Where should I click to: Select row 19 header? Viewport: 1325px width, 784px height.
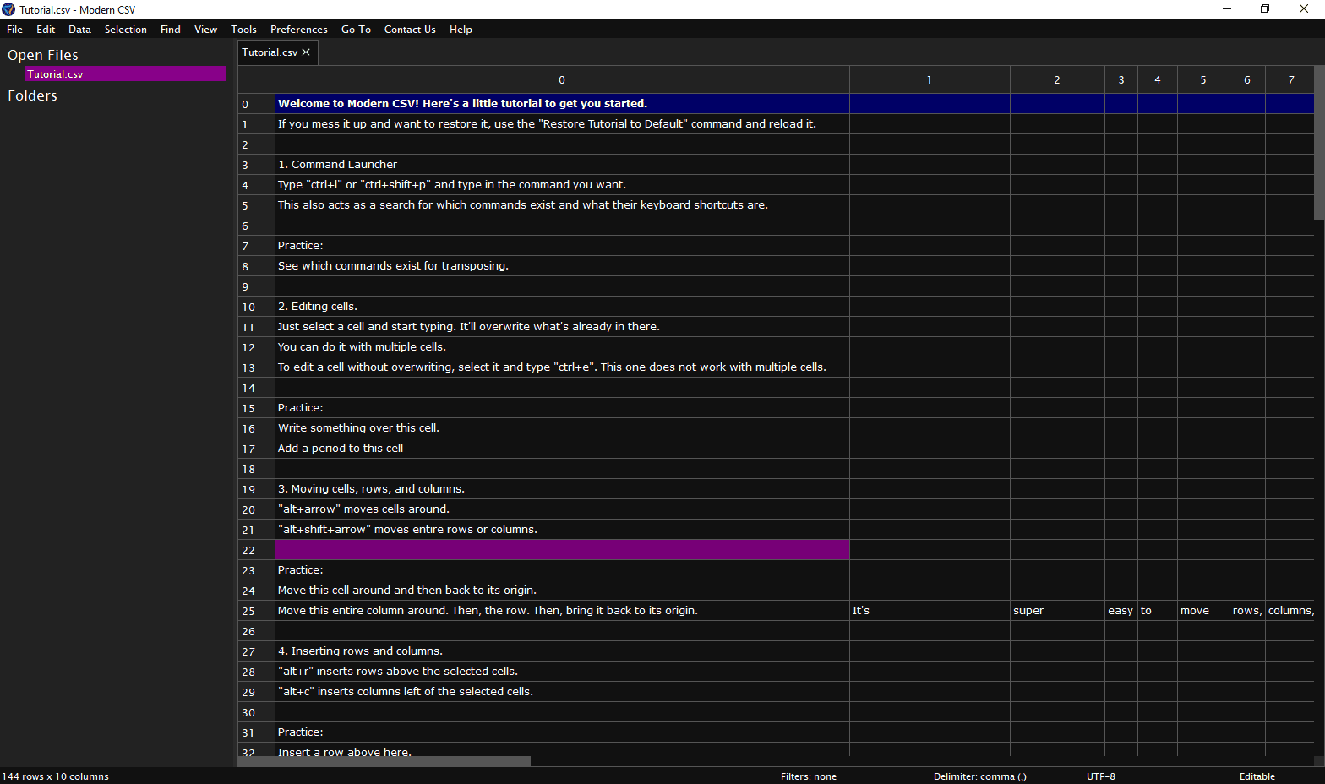tap(256, 489)
